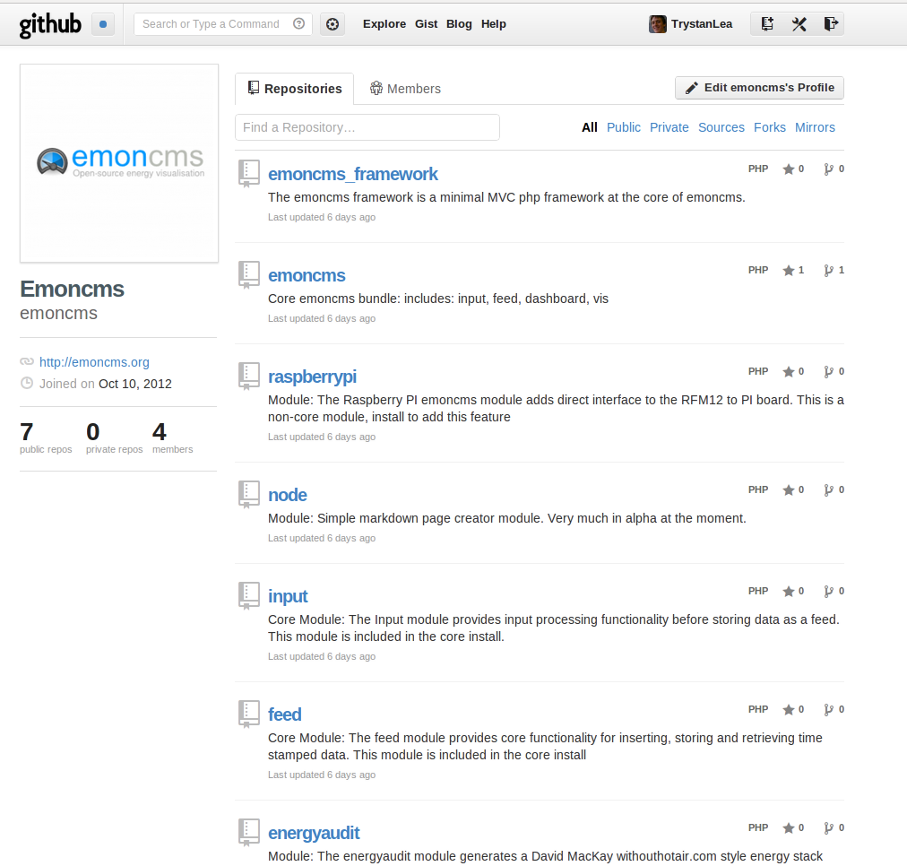Click the create new repository icon
The image size is (907, 866).
click(767, 24)
